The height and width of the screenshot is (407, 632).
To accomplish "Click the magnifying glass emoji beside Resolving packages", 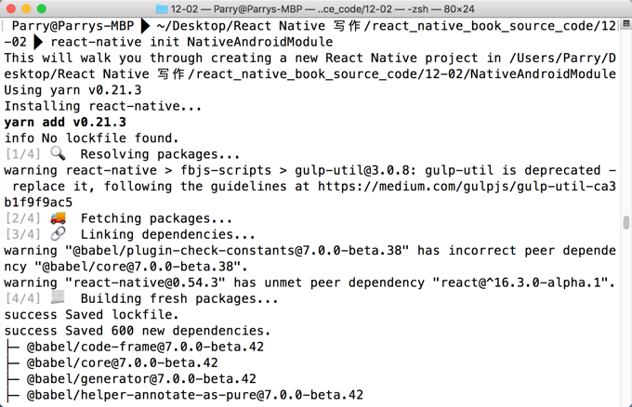I will click(58, 153).
